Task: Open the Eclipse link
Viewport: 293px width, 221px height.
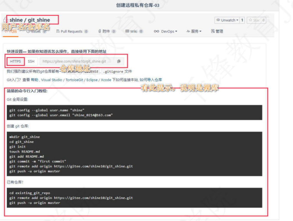Action: point(92,80)
